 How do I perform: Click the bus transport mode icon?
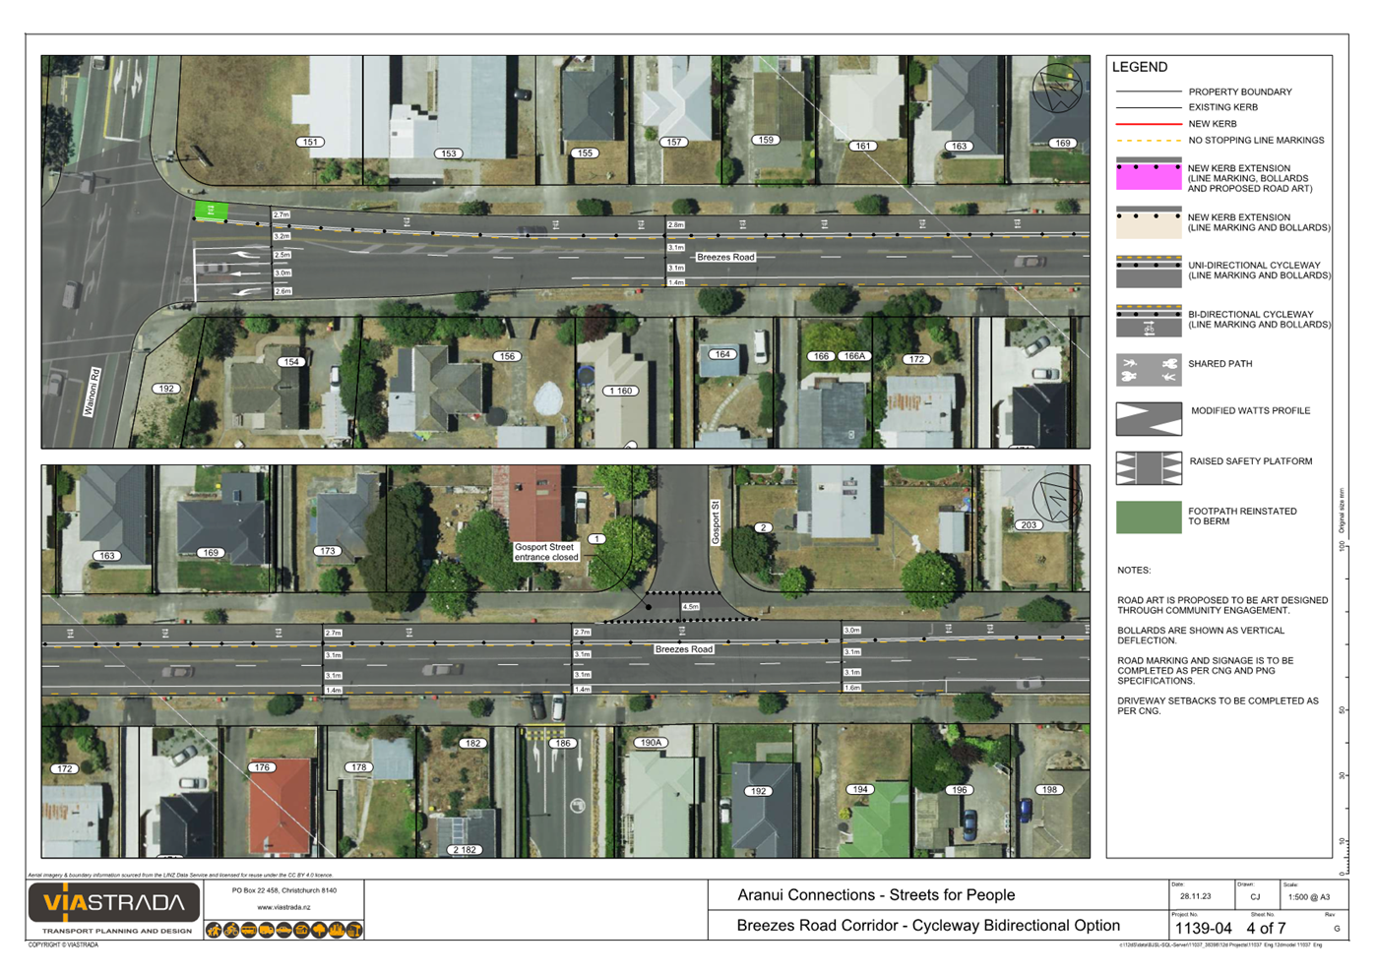(248, 930)
